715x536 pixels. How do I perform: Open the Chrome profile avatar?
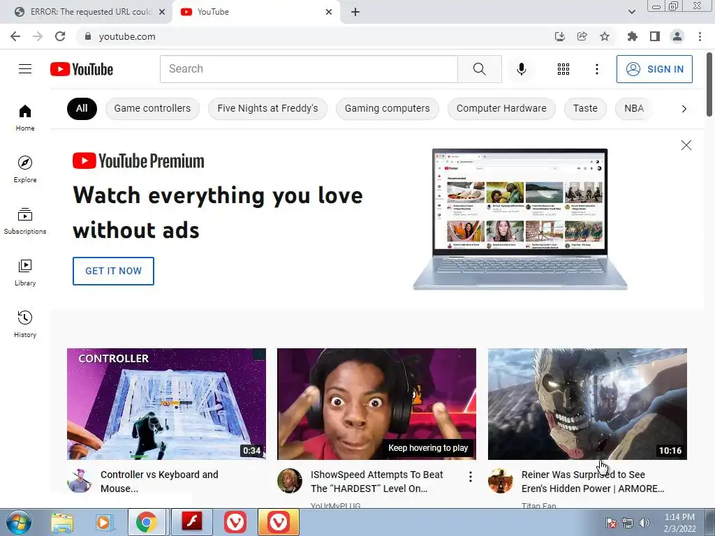677,36
